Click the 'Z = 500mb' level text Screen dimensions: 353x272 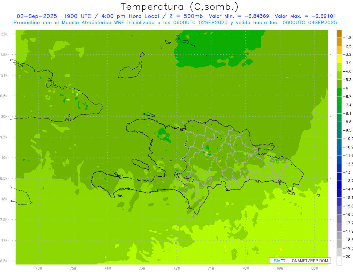pos(186,16)
